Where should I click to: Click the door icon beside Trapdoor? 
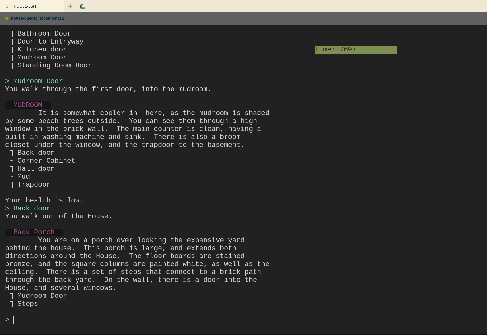(x=11, y=185)
